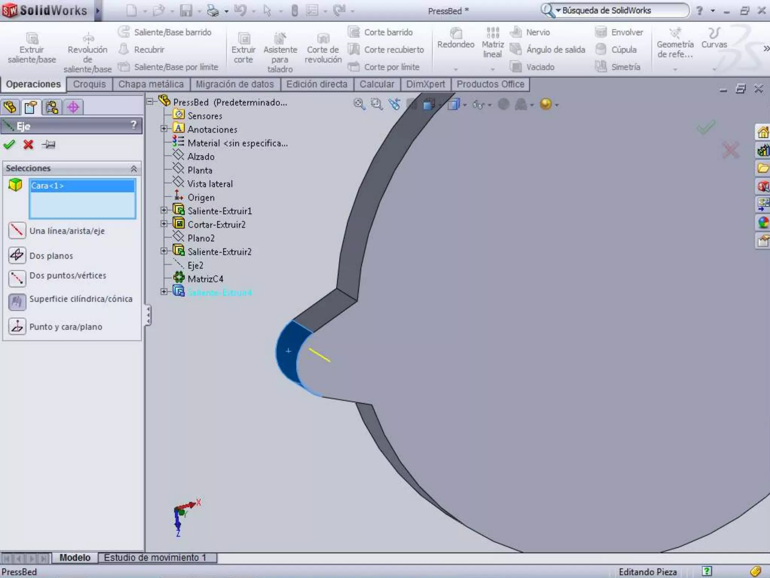Open the ConfigurationManager tab icon

click(52, 108)
